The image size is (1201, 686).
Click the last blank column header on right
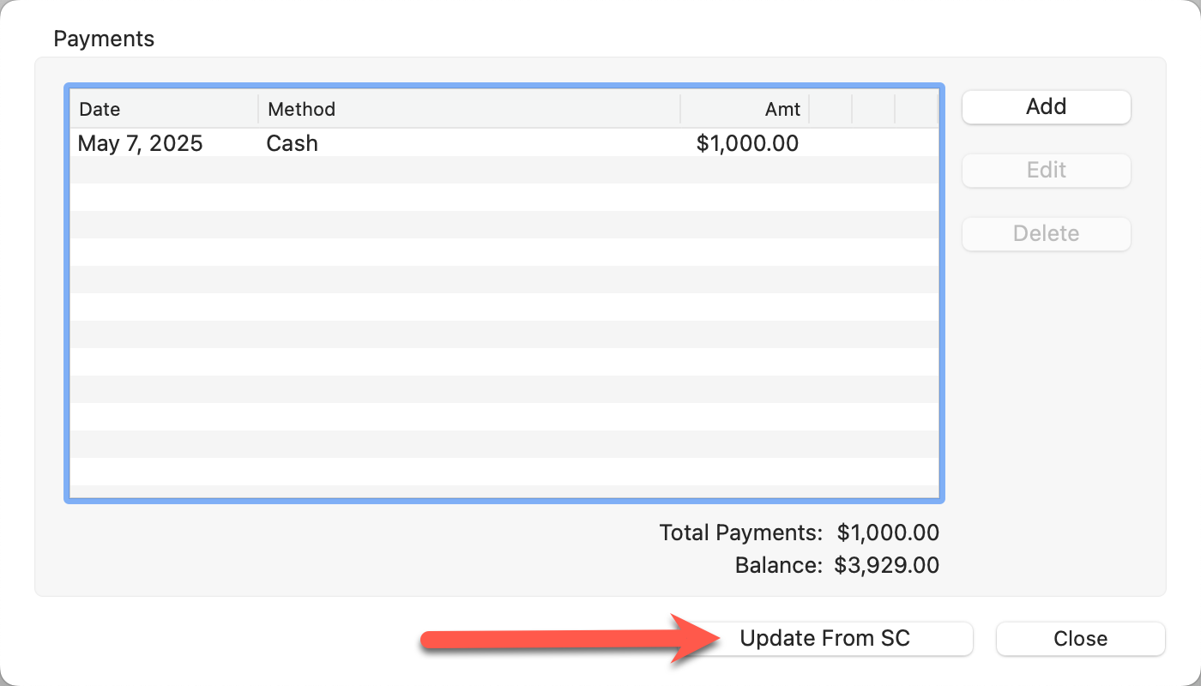pyautogui.click(x=916, y=110)
